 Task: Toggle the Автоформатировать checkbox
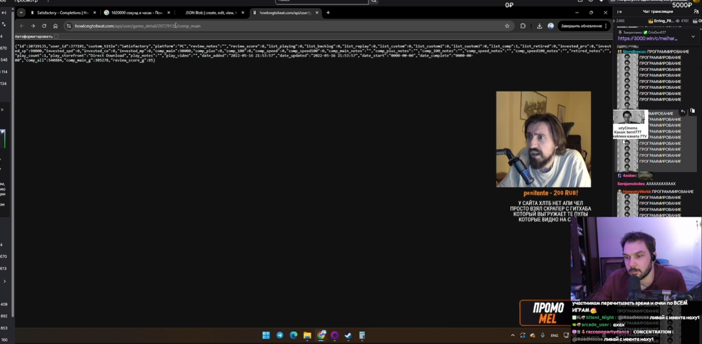pyautogui.click(x=56, y=37)
